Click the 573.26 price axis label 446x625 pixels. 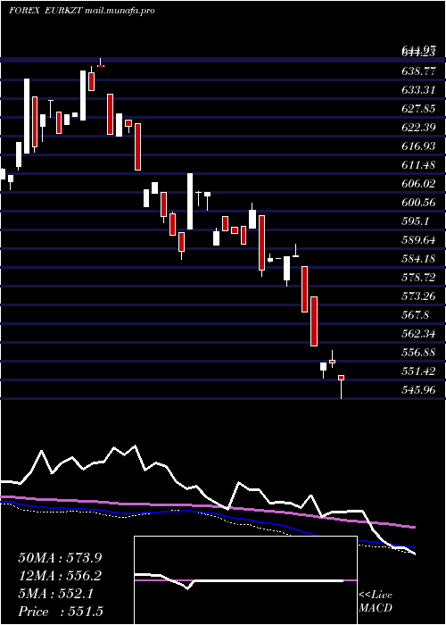click(x=417, y=296)
